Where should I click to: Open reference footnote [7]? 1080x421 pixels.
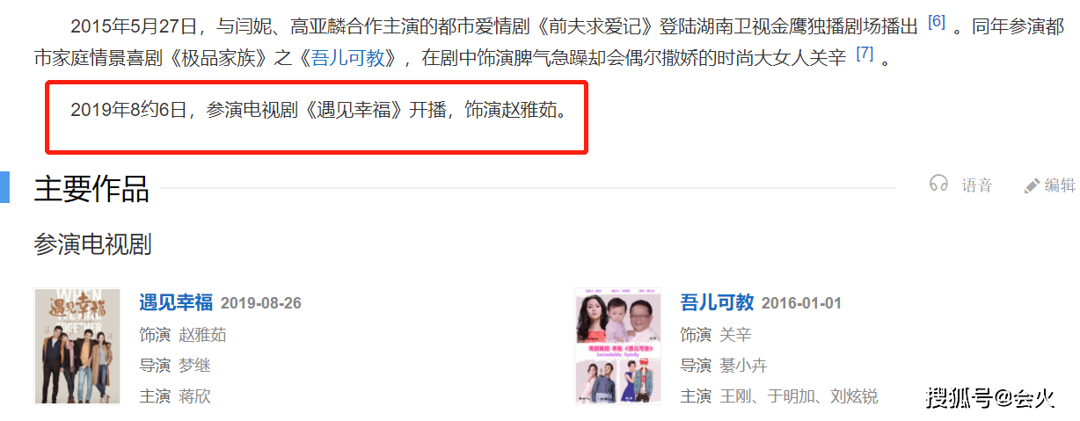pos(865,53)
